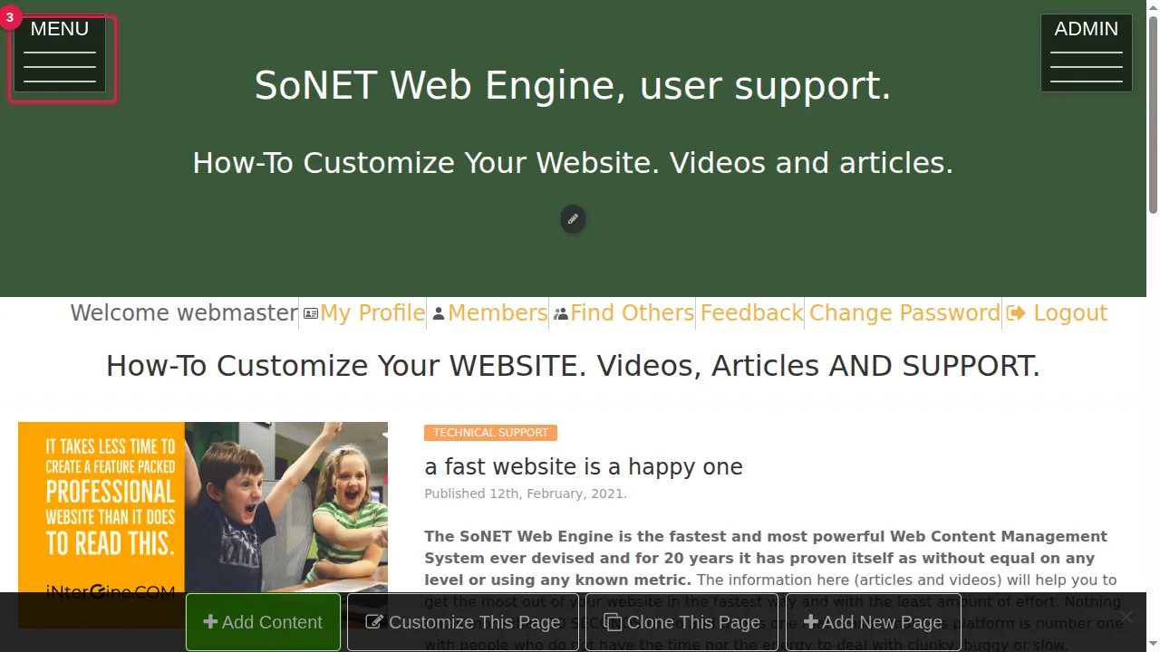Screen dimensions: 1160x652
Task: Log out using the Logout link
Action: click(x=1057, y=313)
